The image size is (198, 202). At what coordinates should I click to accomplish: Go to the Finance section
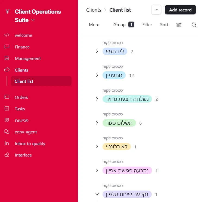22,47
